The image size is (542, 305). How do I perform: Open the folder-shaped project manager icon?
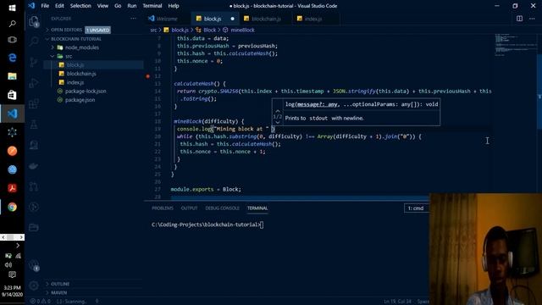[x=34, y=228]
